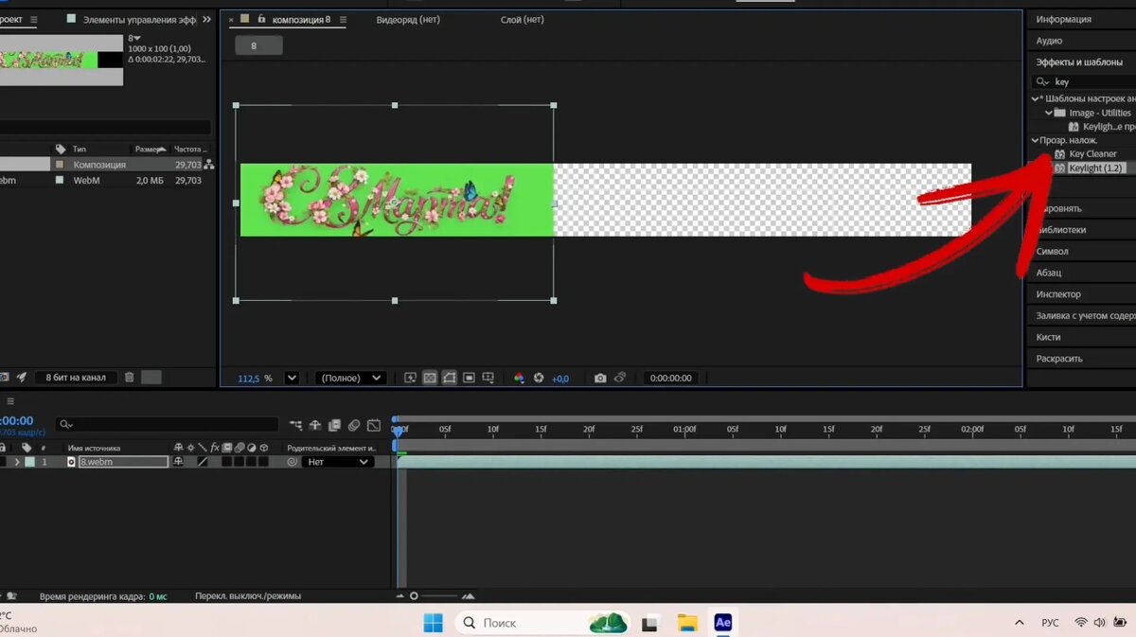Click the composition breadcrumb button labeled 8
The width and height of the screenshot is (1136, 637).
coord(258,45)
